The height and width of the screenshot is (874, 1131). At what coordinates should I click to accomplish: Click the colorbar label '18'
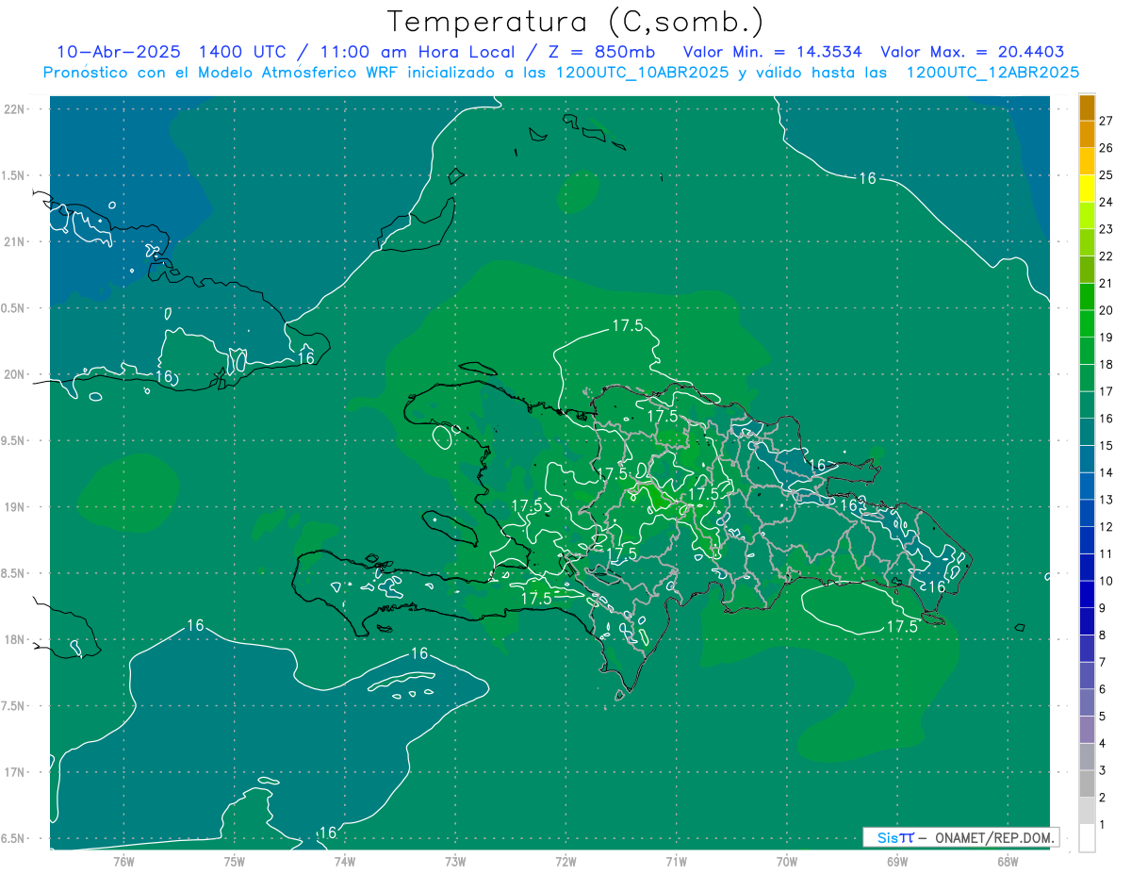click(1106, 364)
